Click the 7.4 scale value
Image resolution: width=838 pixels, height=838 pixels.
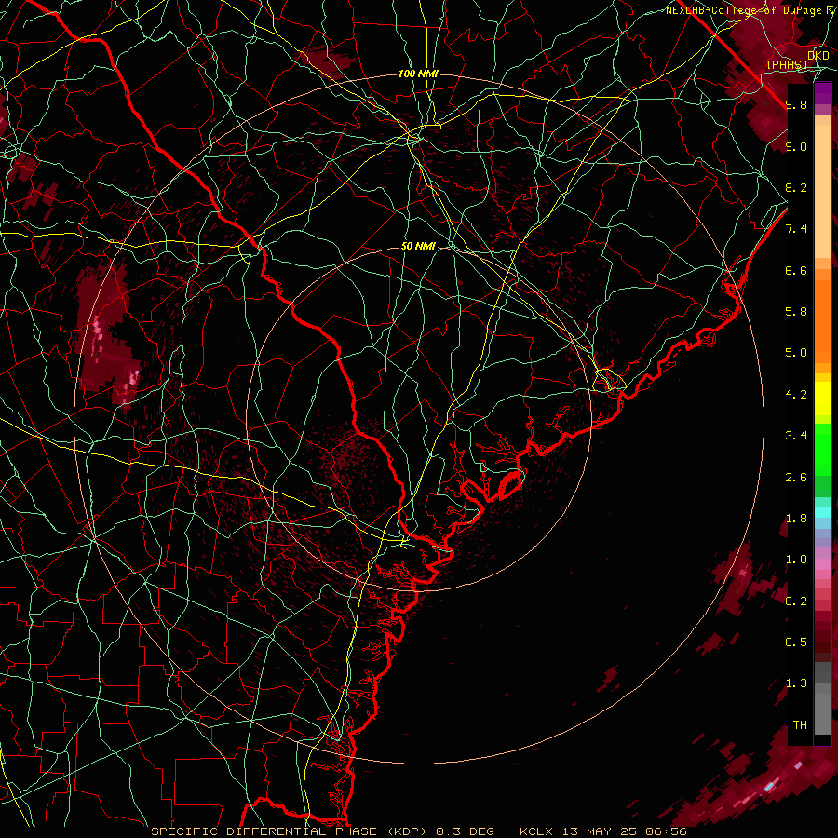pos(796,229)
